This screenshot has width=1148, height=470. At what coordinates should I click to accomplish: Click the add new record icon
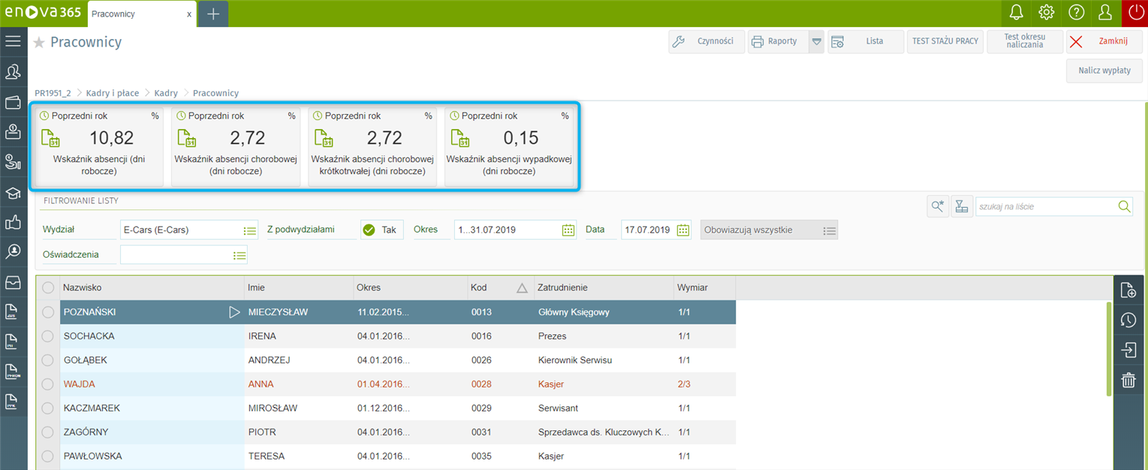click(1128, 291)
